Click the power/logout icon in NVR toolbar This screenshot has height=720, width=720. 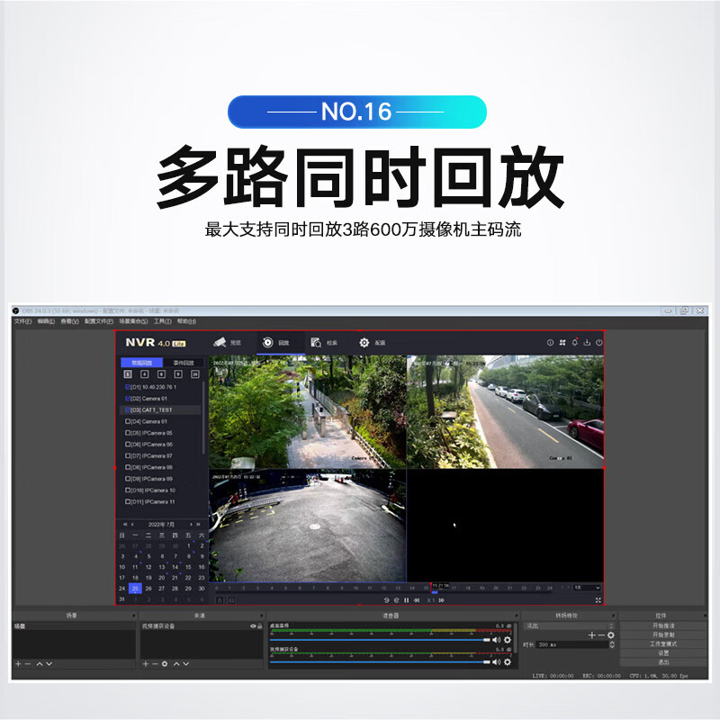(599, 342)
